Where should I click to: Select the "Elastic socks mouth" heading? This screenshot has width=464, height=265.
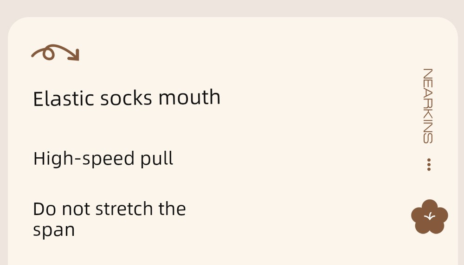(x=127, y=98)
